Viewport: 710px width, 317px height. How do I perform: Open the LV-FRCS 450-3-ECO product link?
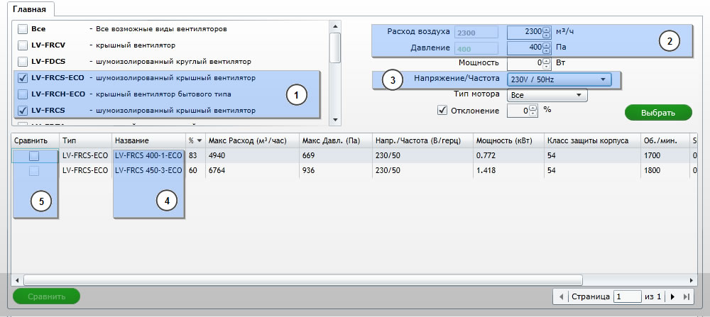148,170
